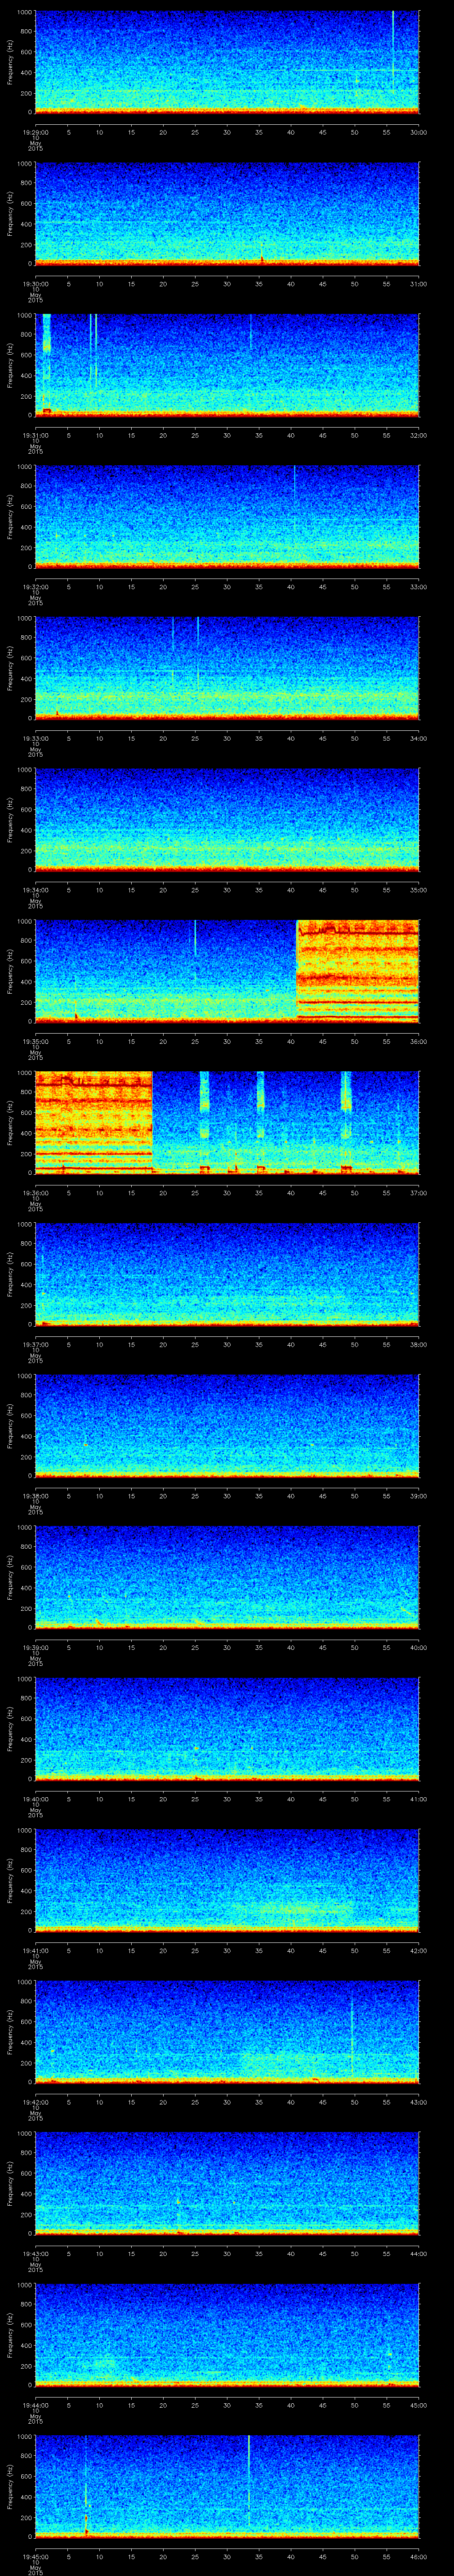Click the spectrogram plot starting at 19:30:00
Image resolution: width=454 pixels, height=2576 pixels.
(x=227, y=214)
